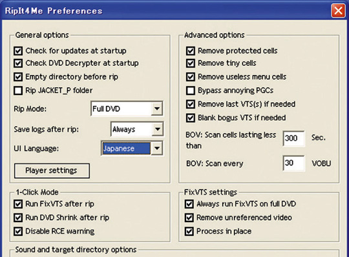Image resolution: width=349 pixels, height=257 pixels.
Task: Uncheck Remove last VTS(s) if needed
Action: pos(191,104)
